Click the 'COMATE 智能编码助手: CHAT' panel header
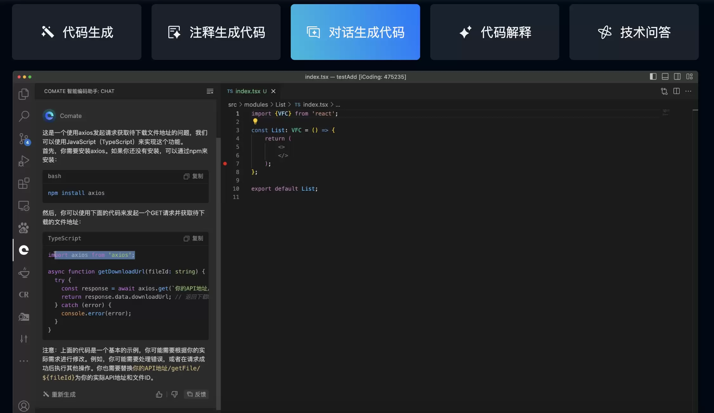This screenshot has width=714, height=413. point(79,91)
